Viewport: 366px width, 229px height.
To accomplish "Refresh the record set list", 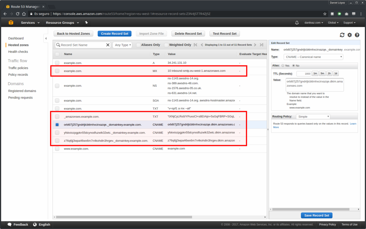I will 342,35.
